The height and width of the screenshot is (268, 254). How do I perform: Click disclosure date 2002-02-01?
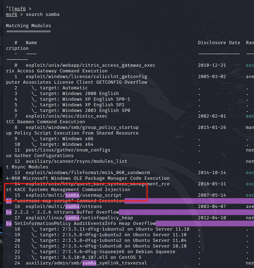(x=212, y=116)
